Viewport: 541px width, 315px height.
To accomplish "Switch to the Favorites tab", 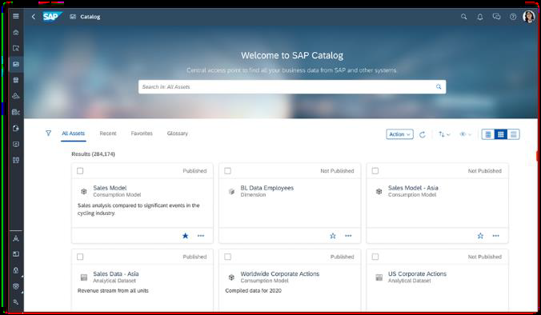I will tap(142, 134).
